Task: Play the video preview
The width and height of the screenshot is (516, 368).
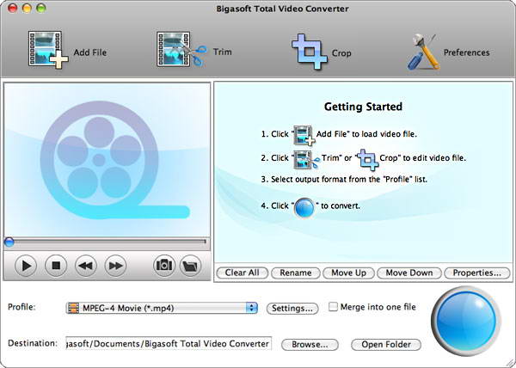Action: [x=25, y=266]
